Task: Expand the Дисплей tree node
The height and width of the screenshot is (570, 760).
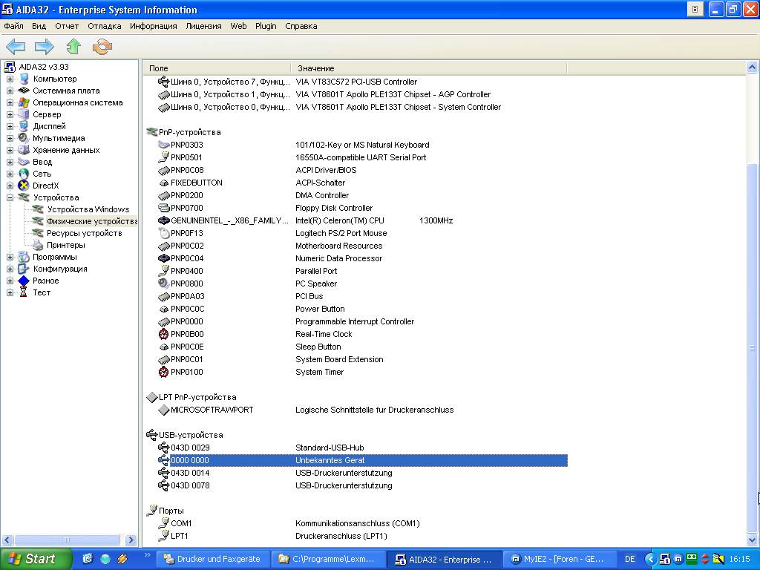Action: (x=10, y=126)
